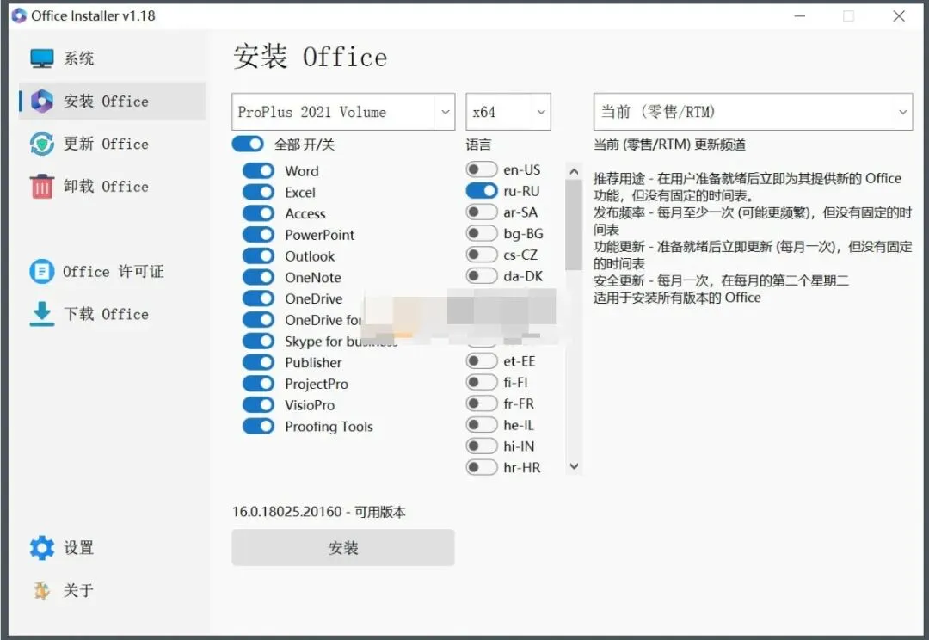Click the 语言 column heading
929x640 pixels.
[x=478, y=145]
